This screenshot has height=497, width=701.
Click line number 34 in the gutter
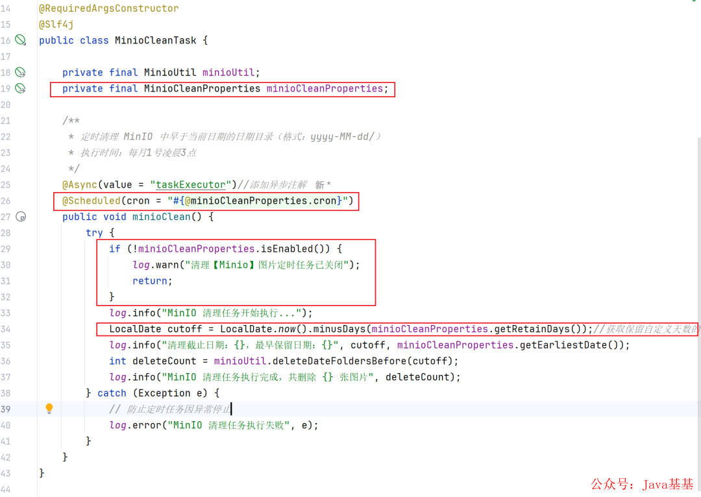tap(5, 330)
